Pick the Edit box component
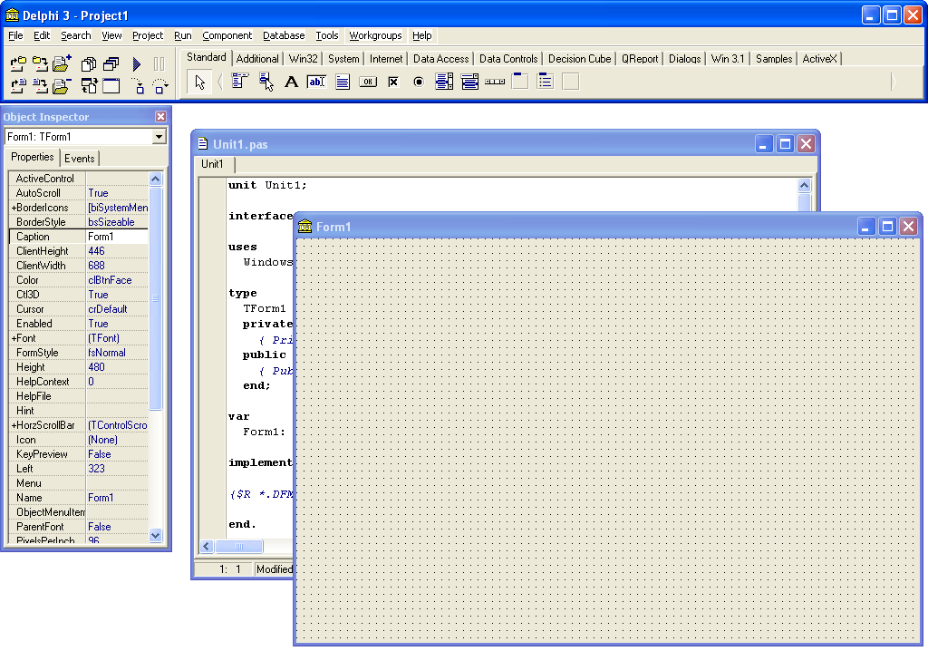Screen dimensions: 928x651 (316, 82)
